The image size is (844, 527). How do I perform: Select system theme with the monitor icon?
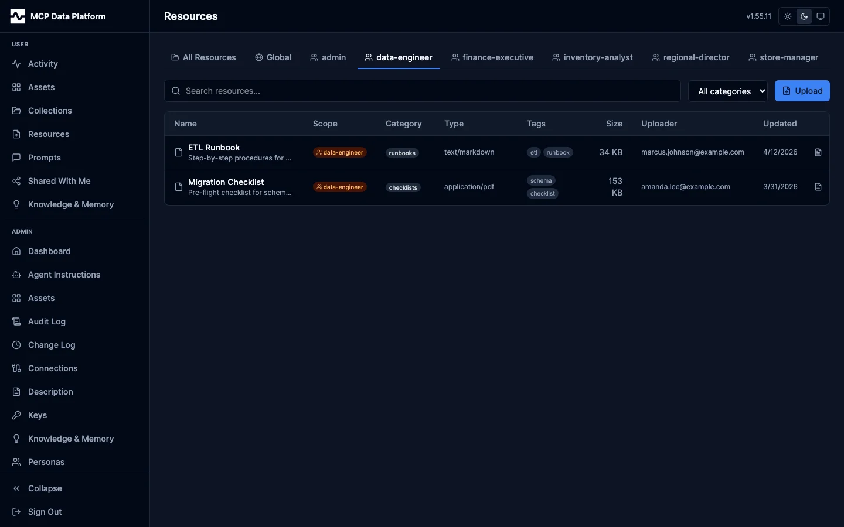click(x=820, y=16)
